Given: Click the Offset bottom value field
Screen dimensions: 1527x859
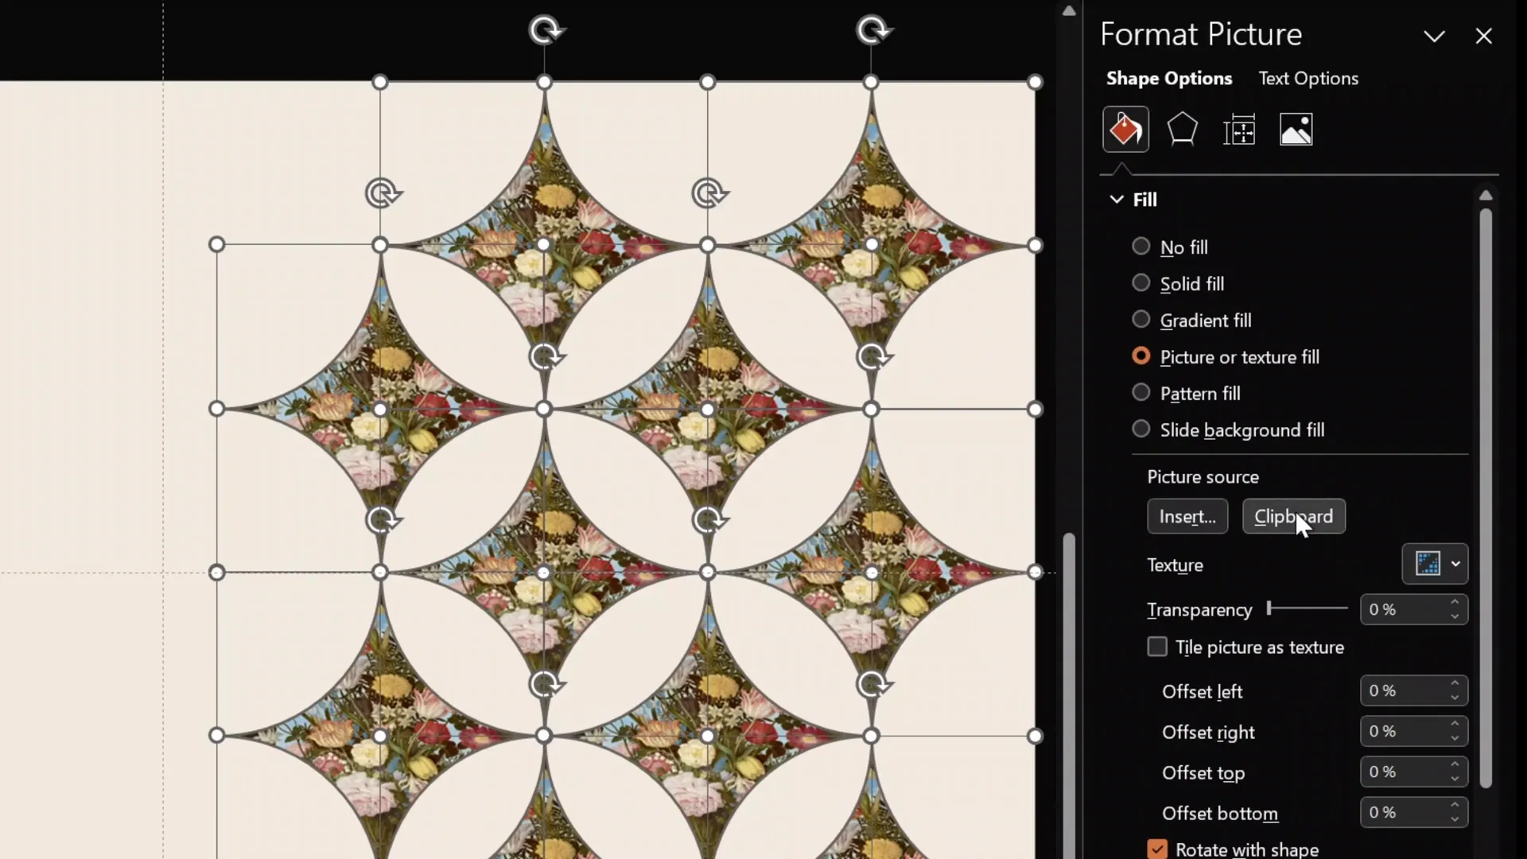Looking at the screenshot, I should [1402, 812].
